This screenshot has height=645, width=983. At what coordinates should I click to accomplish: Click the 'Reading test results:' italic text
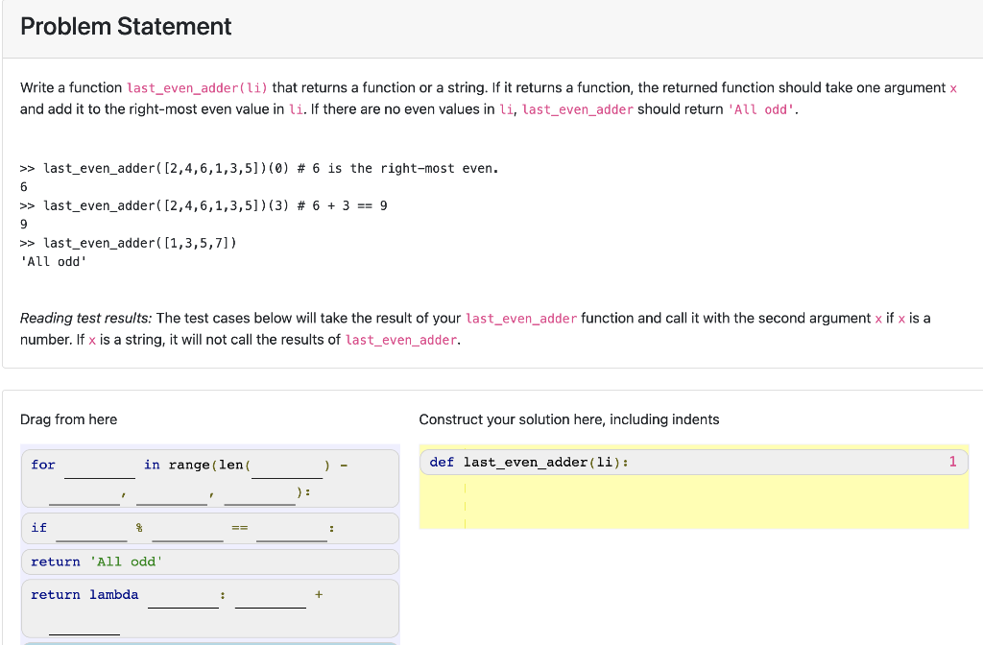[85, 318]
